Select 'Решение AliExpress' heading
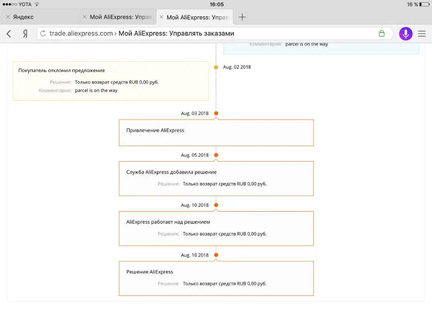432x324 pixels. 149,272
